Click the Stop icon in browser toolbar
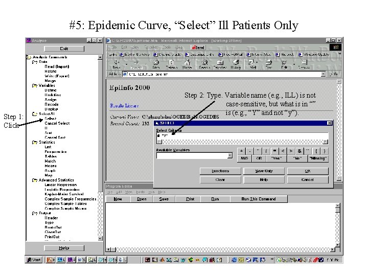 click(x=156, y=64)
